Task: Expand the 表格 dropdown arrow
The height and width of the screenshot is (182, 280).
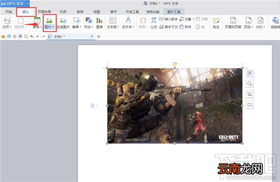Action: [41, 27]
